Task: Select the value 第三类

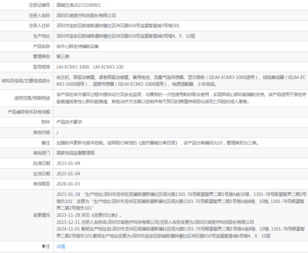Action: click(63, 57)
